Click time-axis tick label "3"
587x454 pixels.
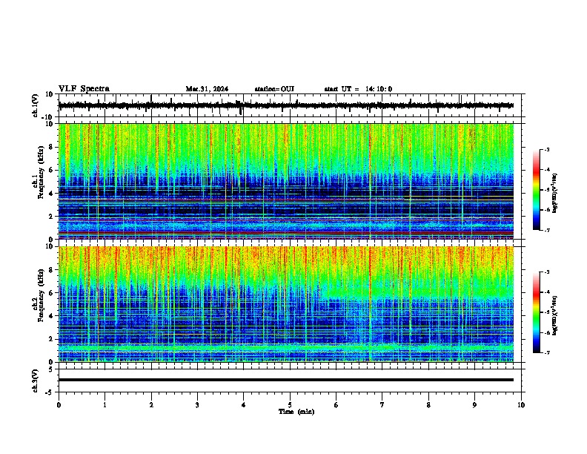197,405
